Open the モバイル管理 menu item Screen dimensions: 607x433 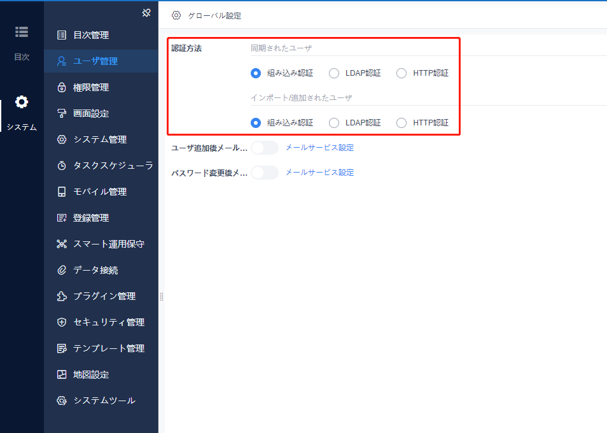(x=101, y=192)
